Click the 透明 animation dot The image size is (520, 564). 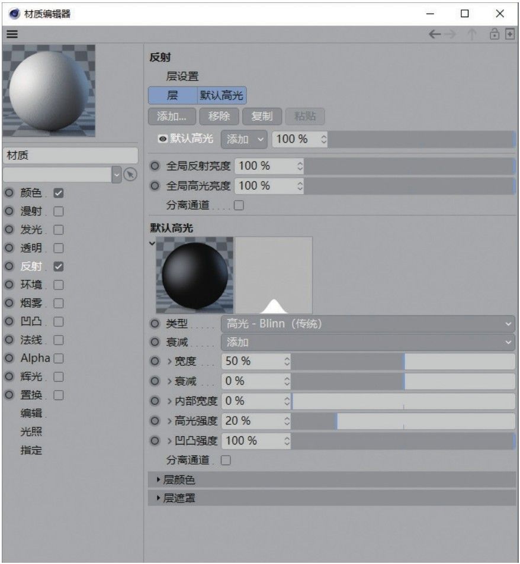pyautogui.click(x=9, y=248)
